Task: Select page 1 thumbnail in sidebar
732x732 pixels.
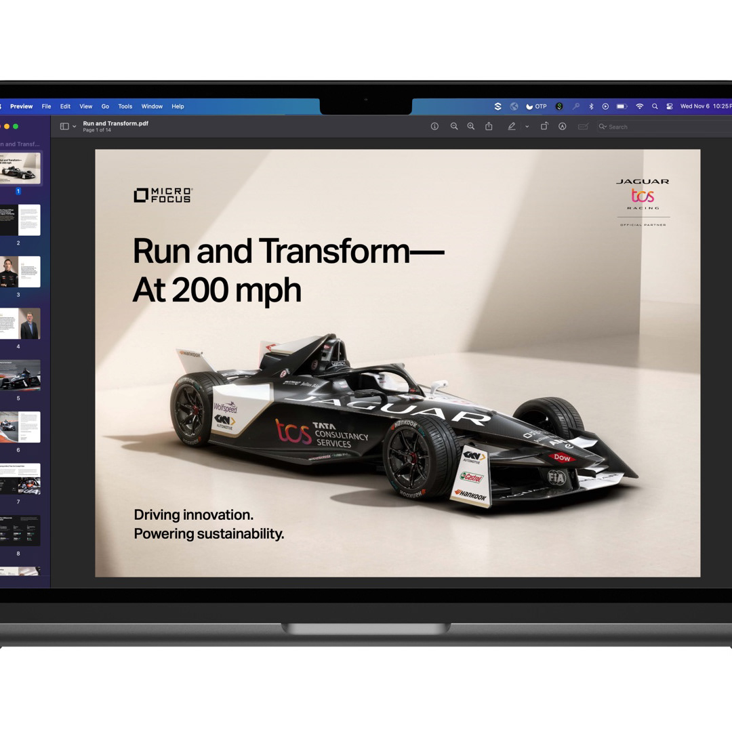Action: (20, 168)
